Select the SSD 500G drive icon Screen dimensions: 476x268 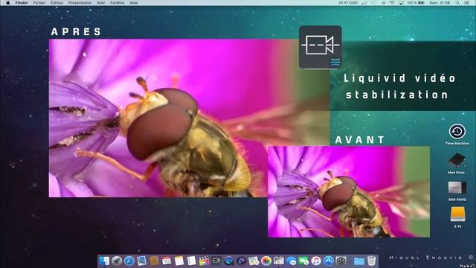(457, 188)
